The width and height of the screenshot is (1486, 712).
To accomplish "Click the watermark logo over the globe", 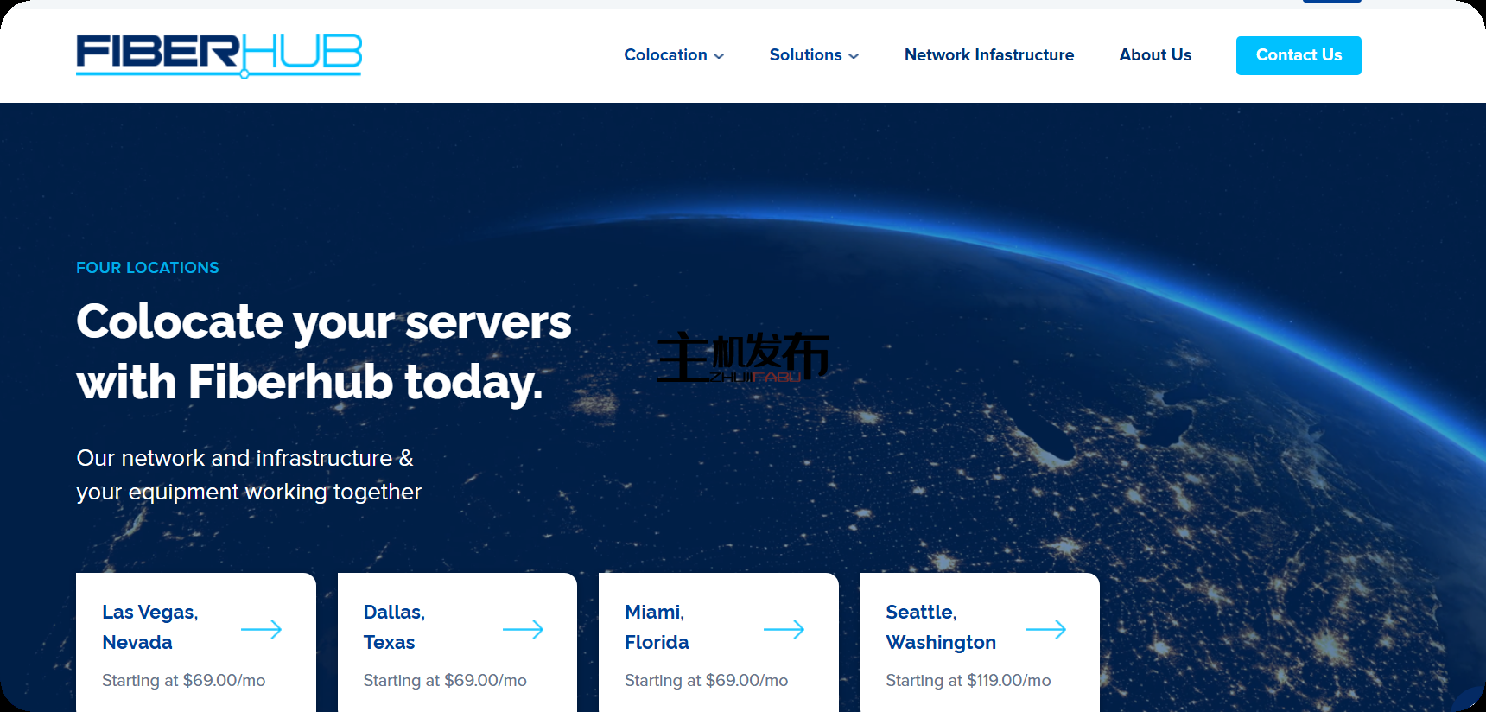I will tap(742, 357).
